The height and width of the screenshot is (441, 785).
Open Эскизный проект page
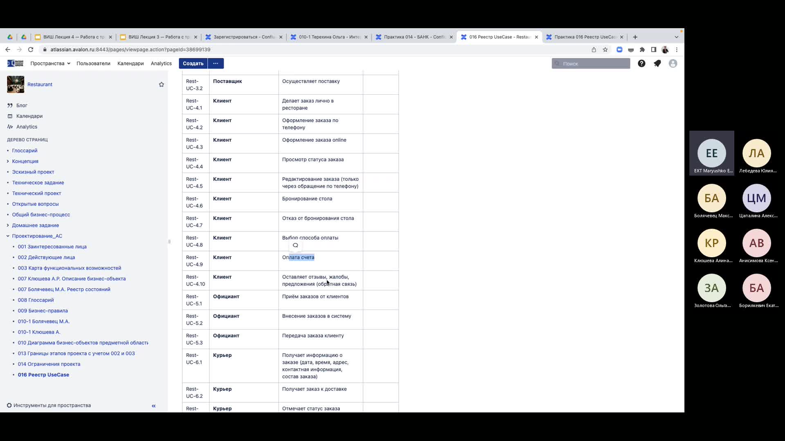[x=33, y=172]
